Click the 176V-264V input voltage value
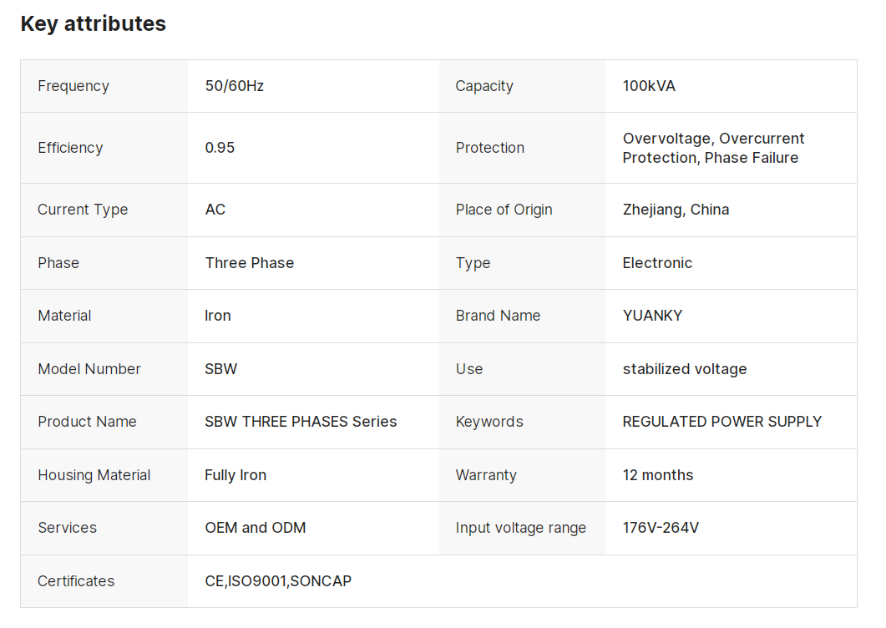This screenshot has height=628, width=886. tap(661, 528)
